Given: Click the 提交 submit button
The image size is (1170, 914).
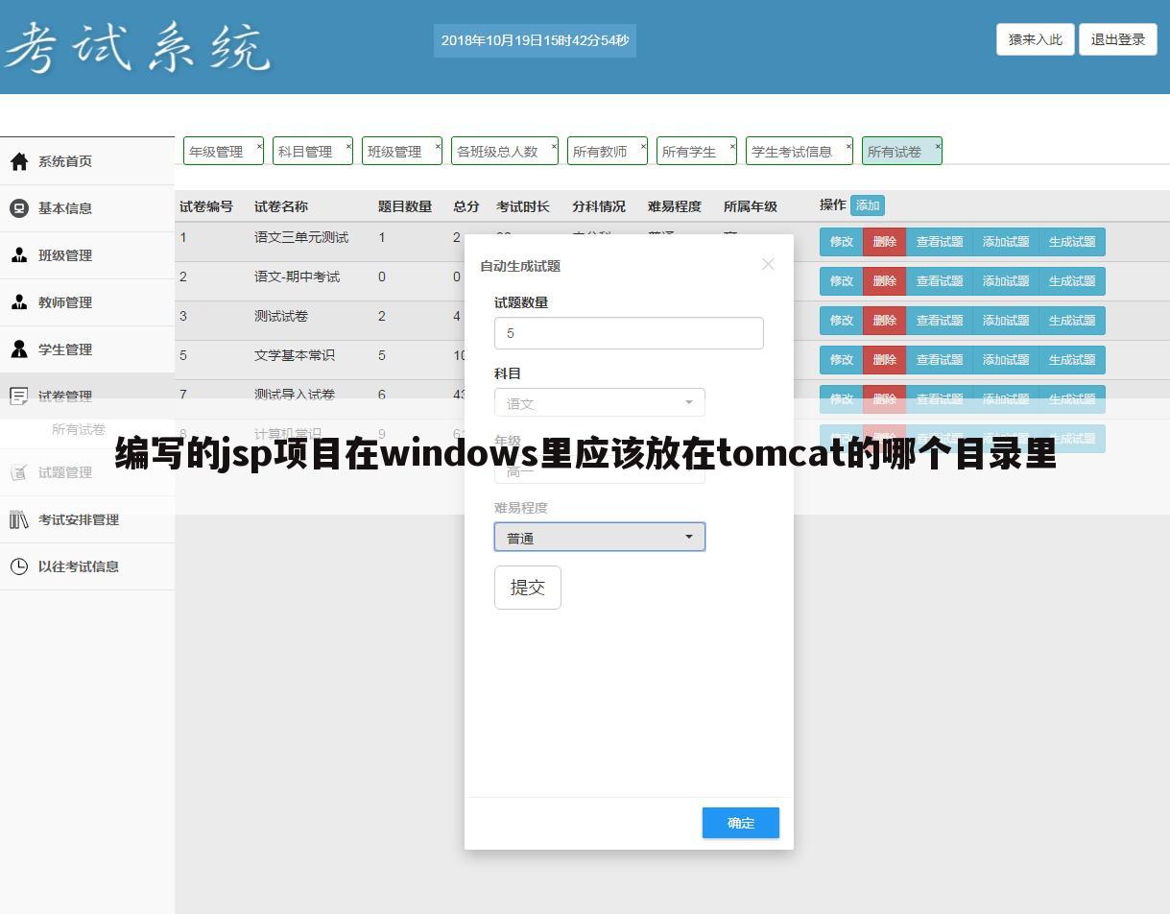Looking at the screenshot, I should tap(527, 587).
